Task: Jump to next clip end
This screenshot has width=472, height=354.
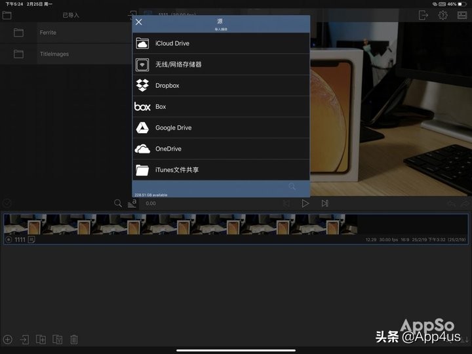Action: coord(324,203)
